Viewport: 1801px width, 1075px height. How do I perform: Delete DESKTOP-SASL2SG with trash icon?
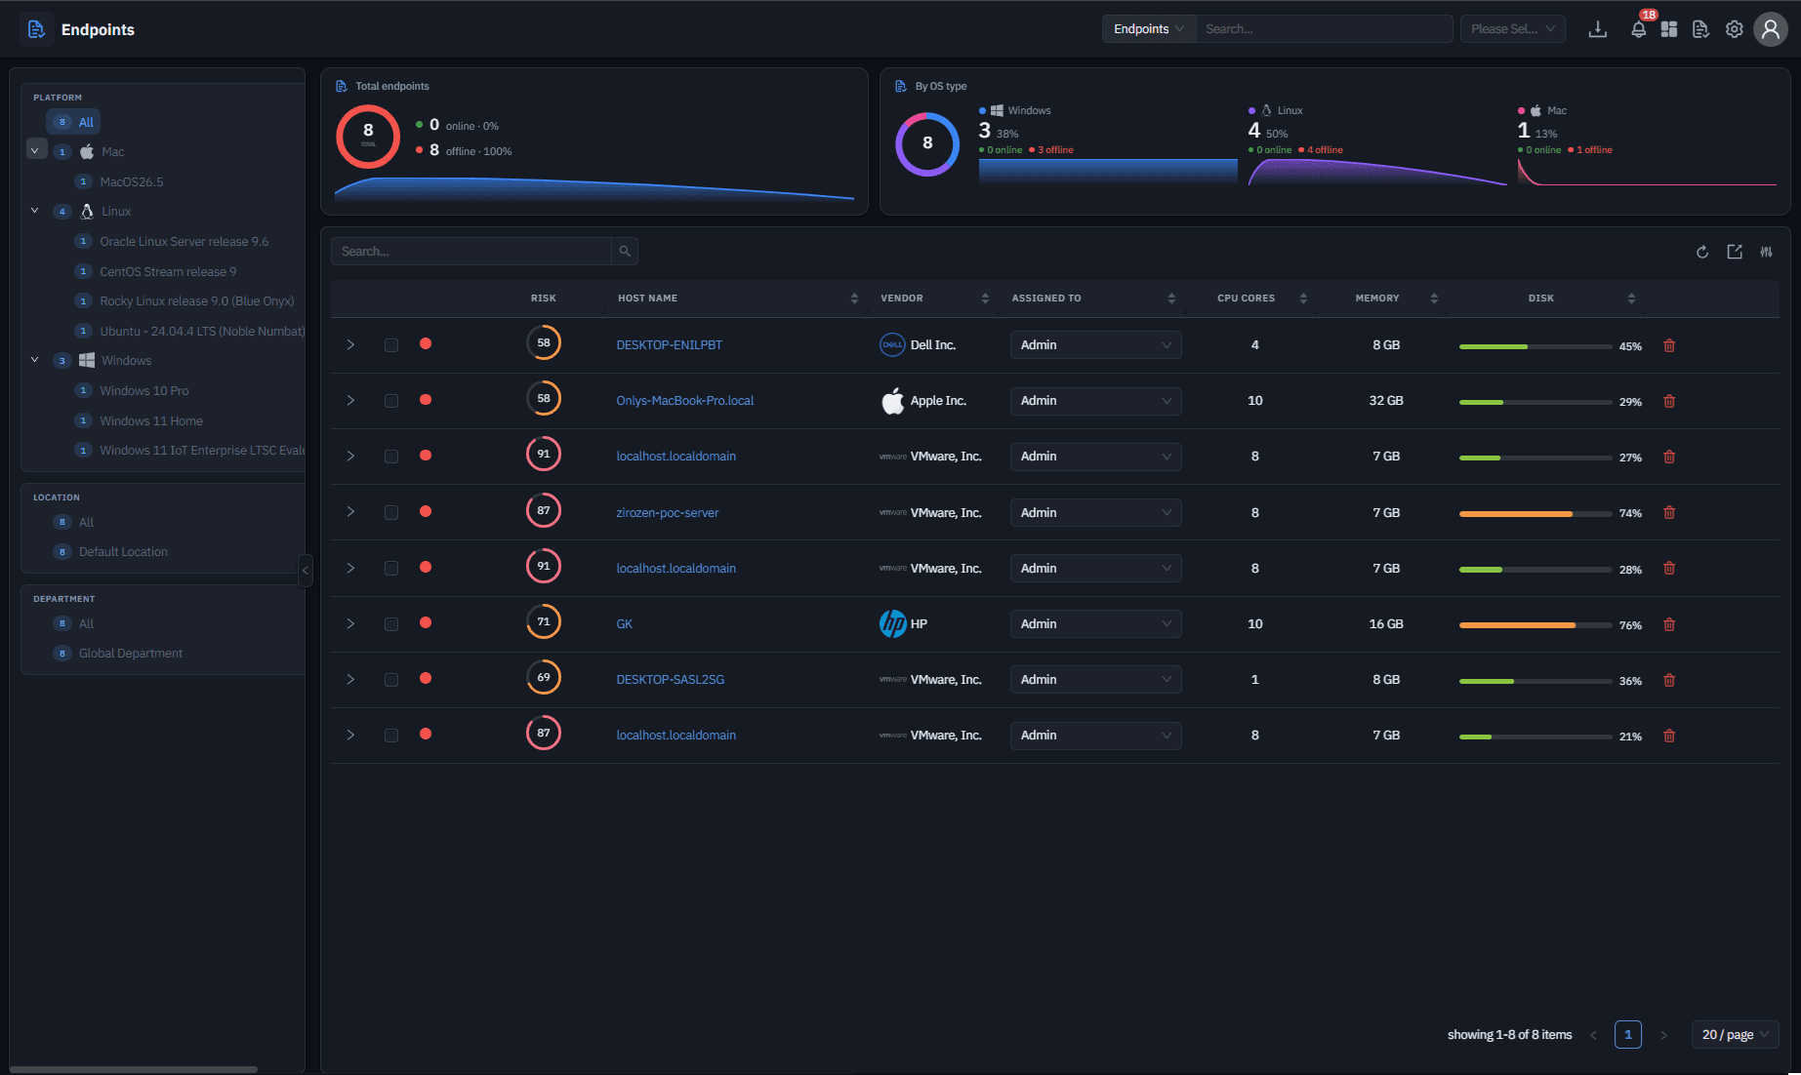(1669, 680)
